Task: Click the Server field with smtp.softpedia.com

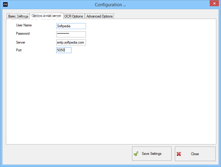Action: (x=71, y=42)
